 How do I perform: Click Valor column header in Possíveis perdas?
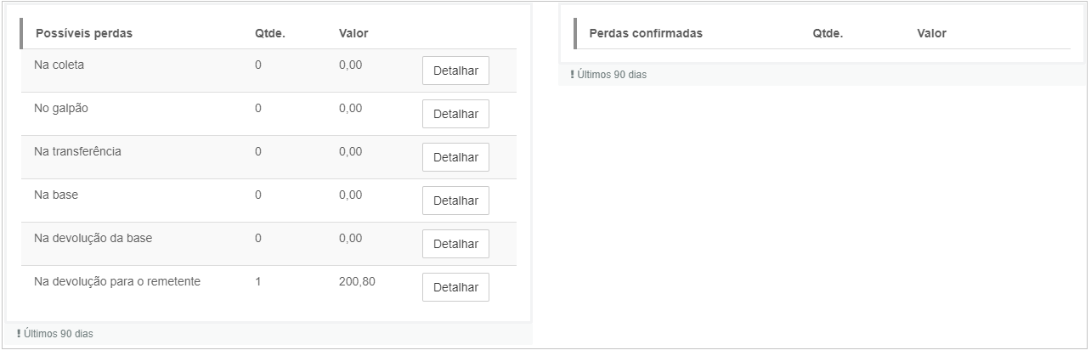(x=353, y=33)
